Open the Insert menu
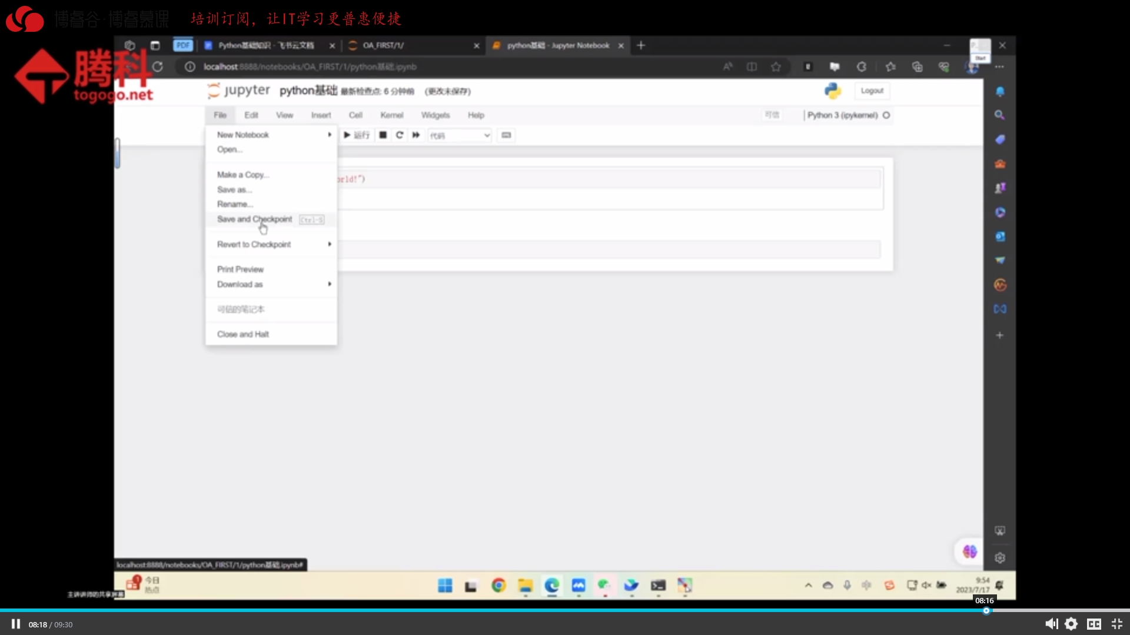 click(321, 115)
